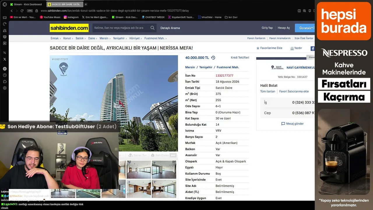The image size is (373, 210).
Task: Select Fuatmorel Mah. in the breadcrumb
Action: click(x=154, y=38)
